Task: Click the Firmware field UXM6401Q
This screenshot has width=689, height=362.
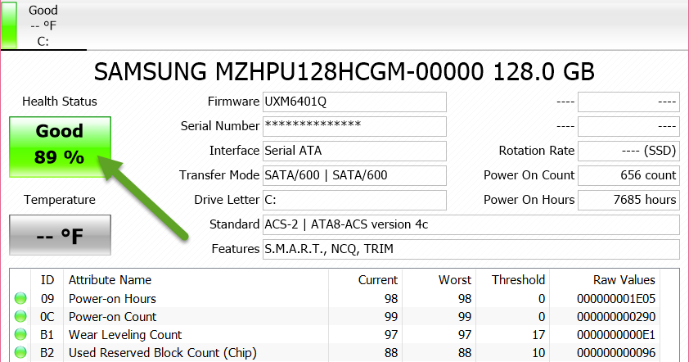Action: (354, 102)
